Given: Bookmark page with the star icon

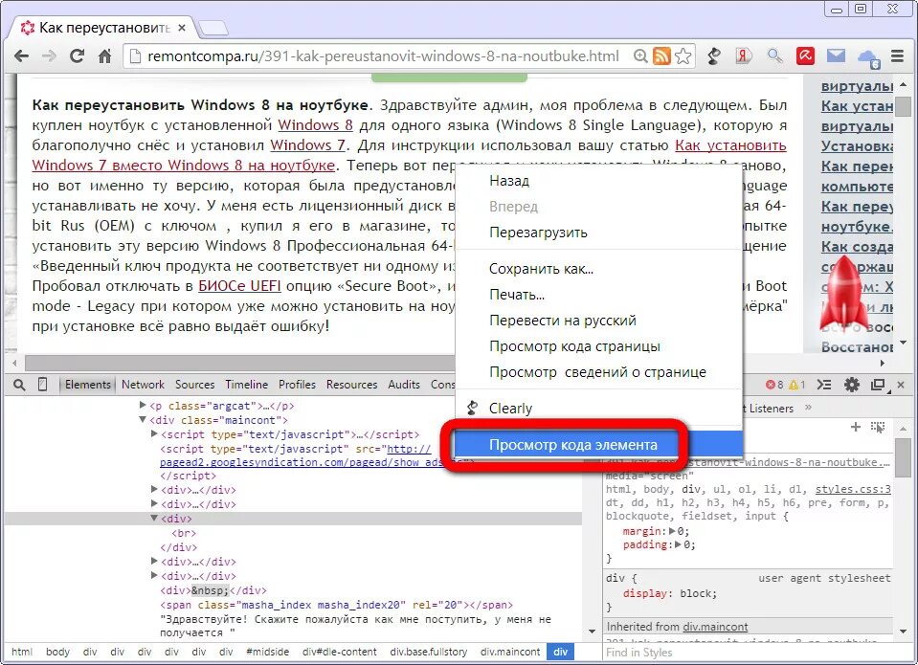Looking at the screenshot, I should (683, 56).
